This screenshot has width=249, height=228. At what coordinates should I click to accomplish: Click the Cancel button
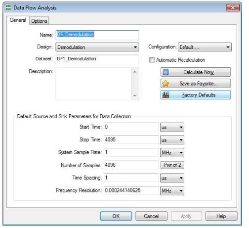click(x=151, y=216)
